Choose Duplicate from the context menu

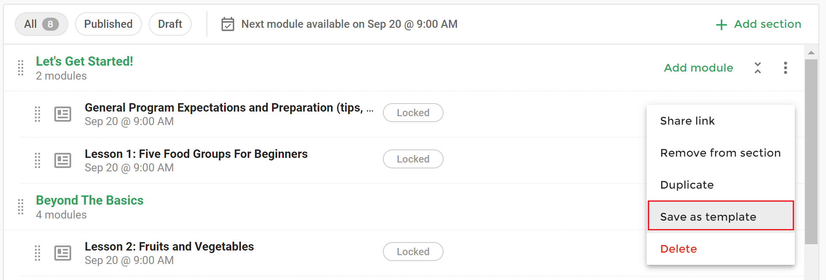pyautogui.click(x=721, y=185)
